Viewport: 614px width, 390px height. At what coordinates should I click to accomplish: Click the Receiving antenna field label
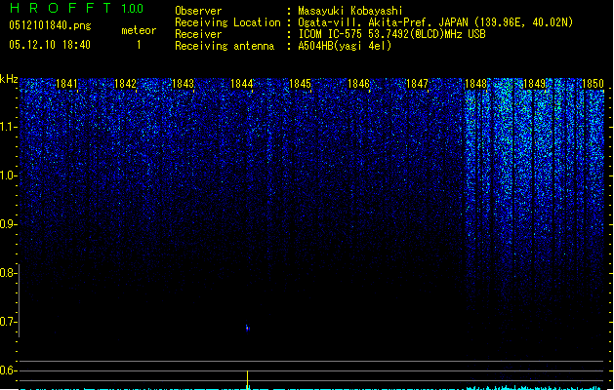[225, 46]
